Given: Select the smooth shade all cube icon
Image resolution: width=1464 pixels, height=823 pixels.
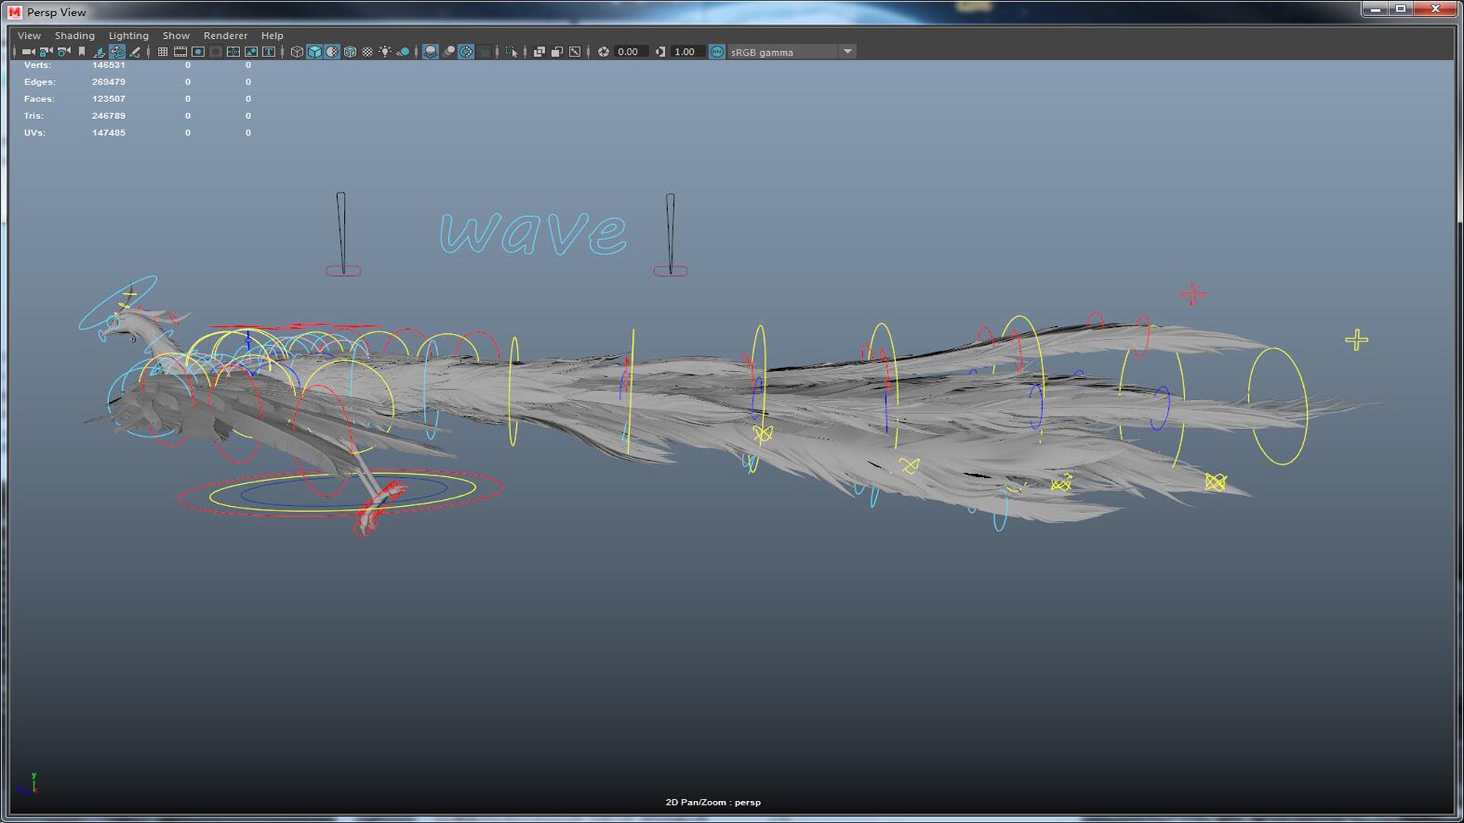Looking at the screenshot, I should pyautogui.click(x=314, y=52).
